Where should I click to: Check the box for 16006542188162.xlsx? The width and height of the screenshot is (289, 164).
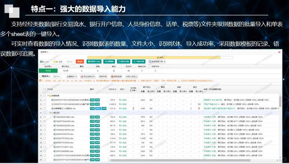point(45,130)
